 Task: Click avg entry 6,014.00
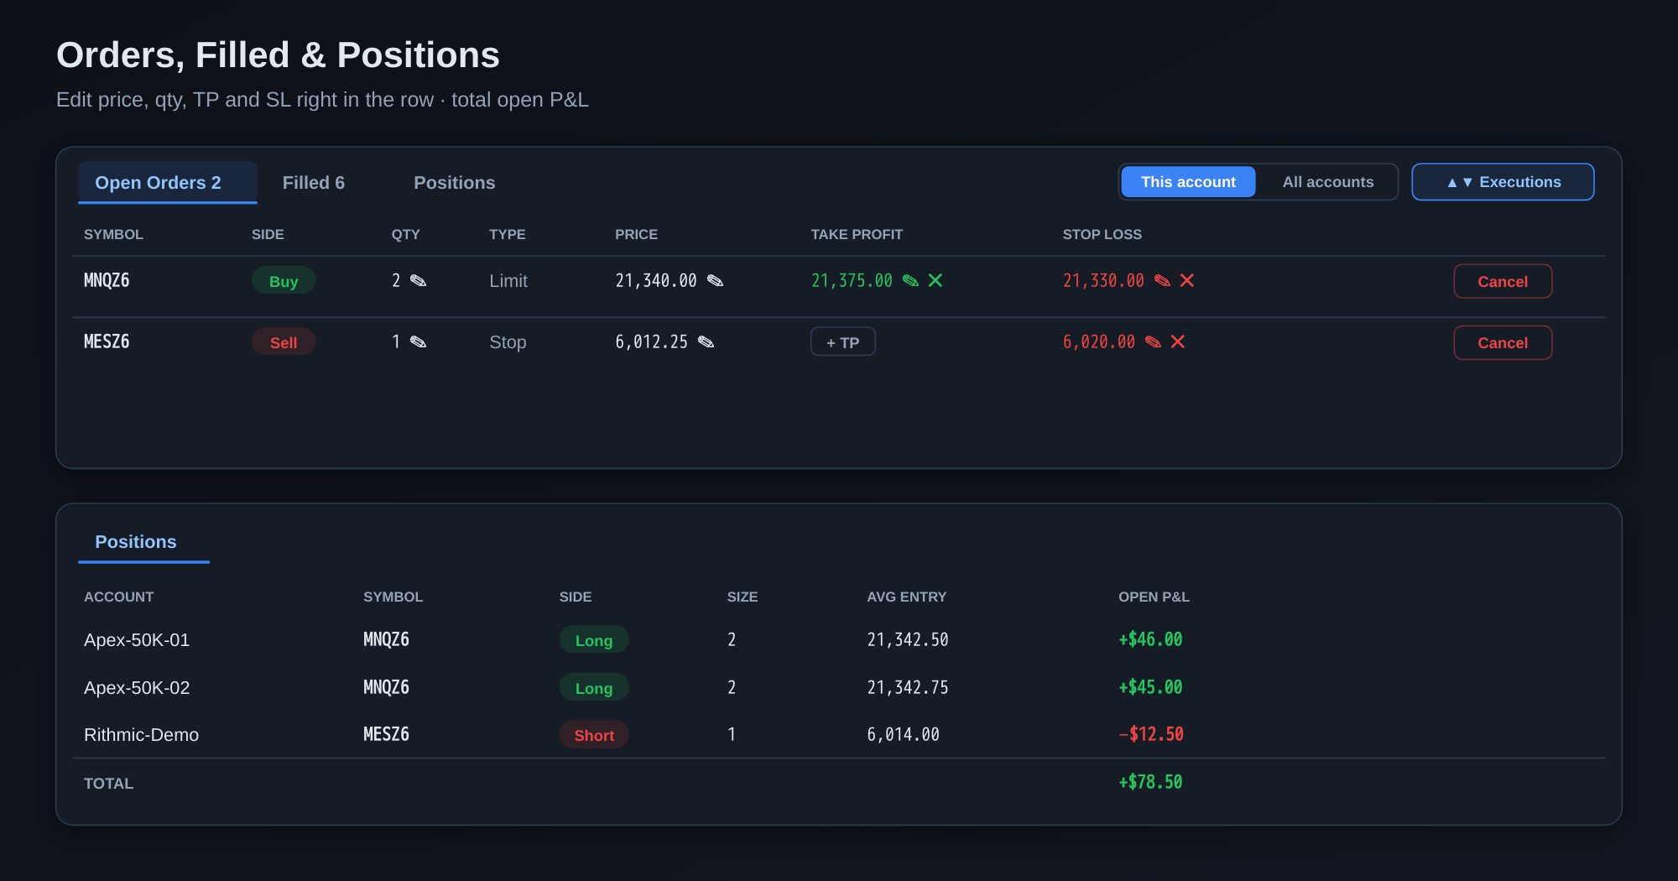(x=903, y=735)
